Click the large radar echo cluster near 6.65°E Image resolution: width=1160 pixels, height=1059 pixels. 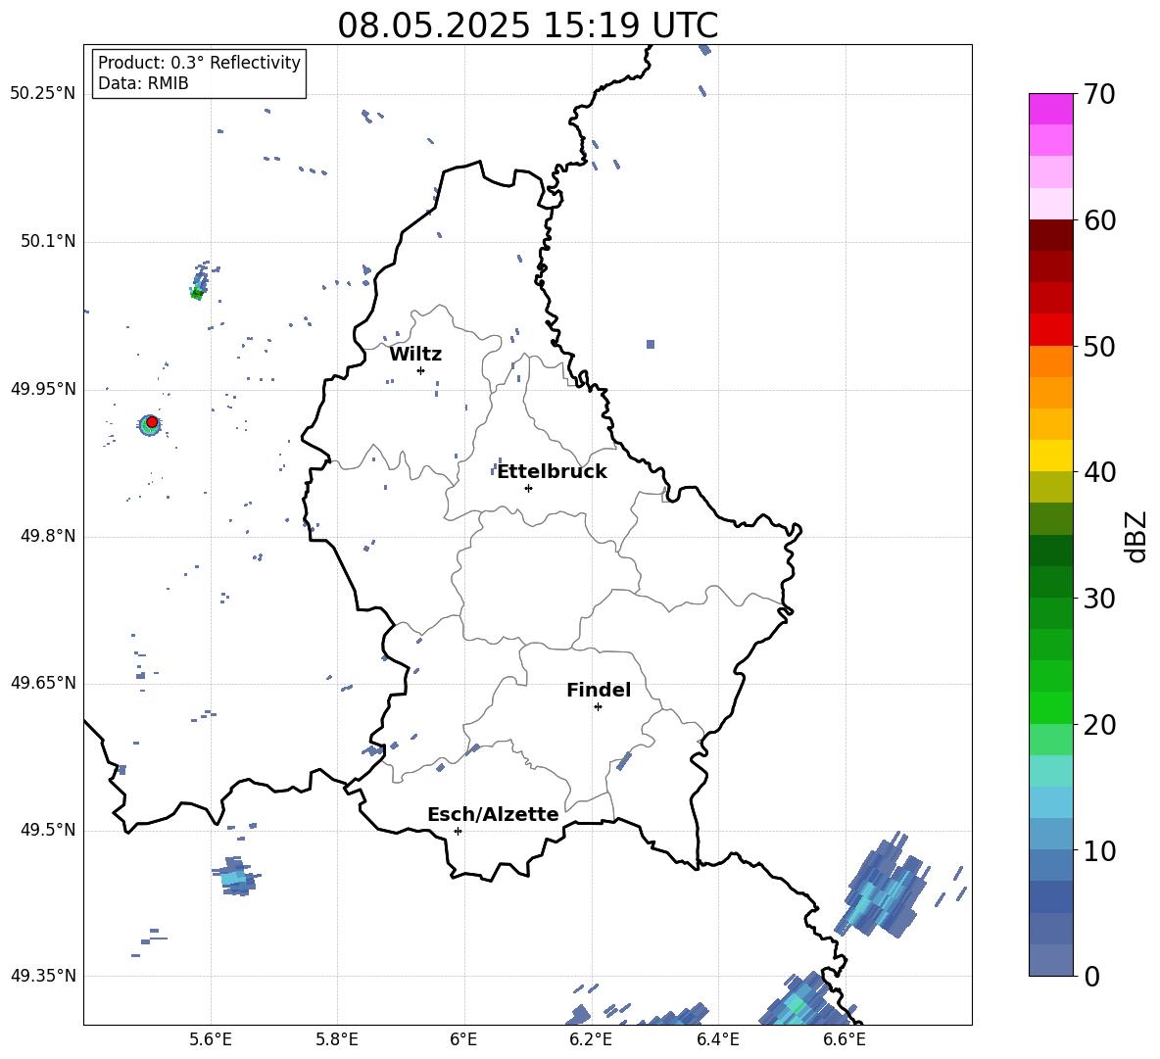[x=883, y=886]
